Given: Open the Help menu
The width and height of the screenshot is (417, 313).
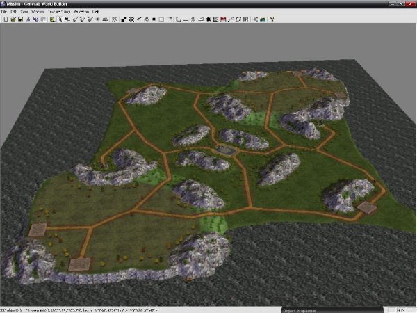Looking at the screenshot, I should [96, 12].
